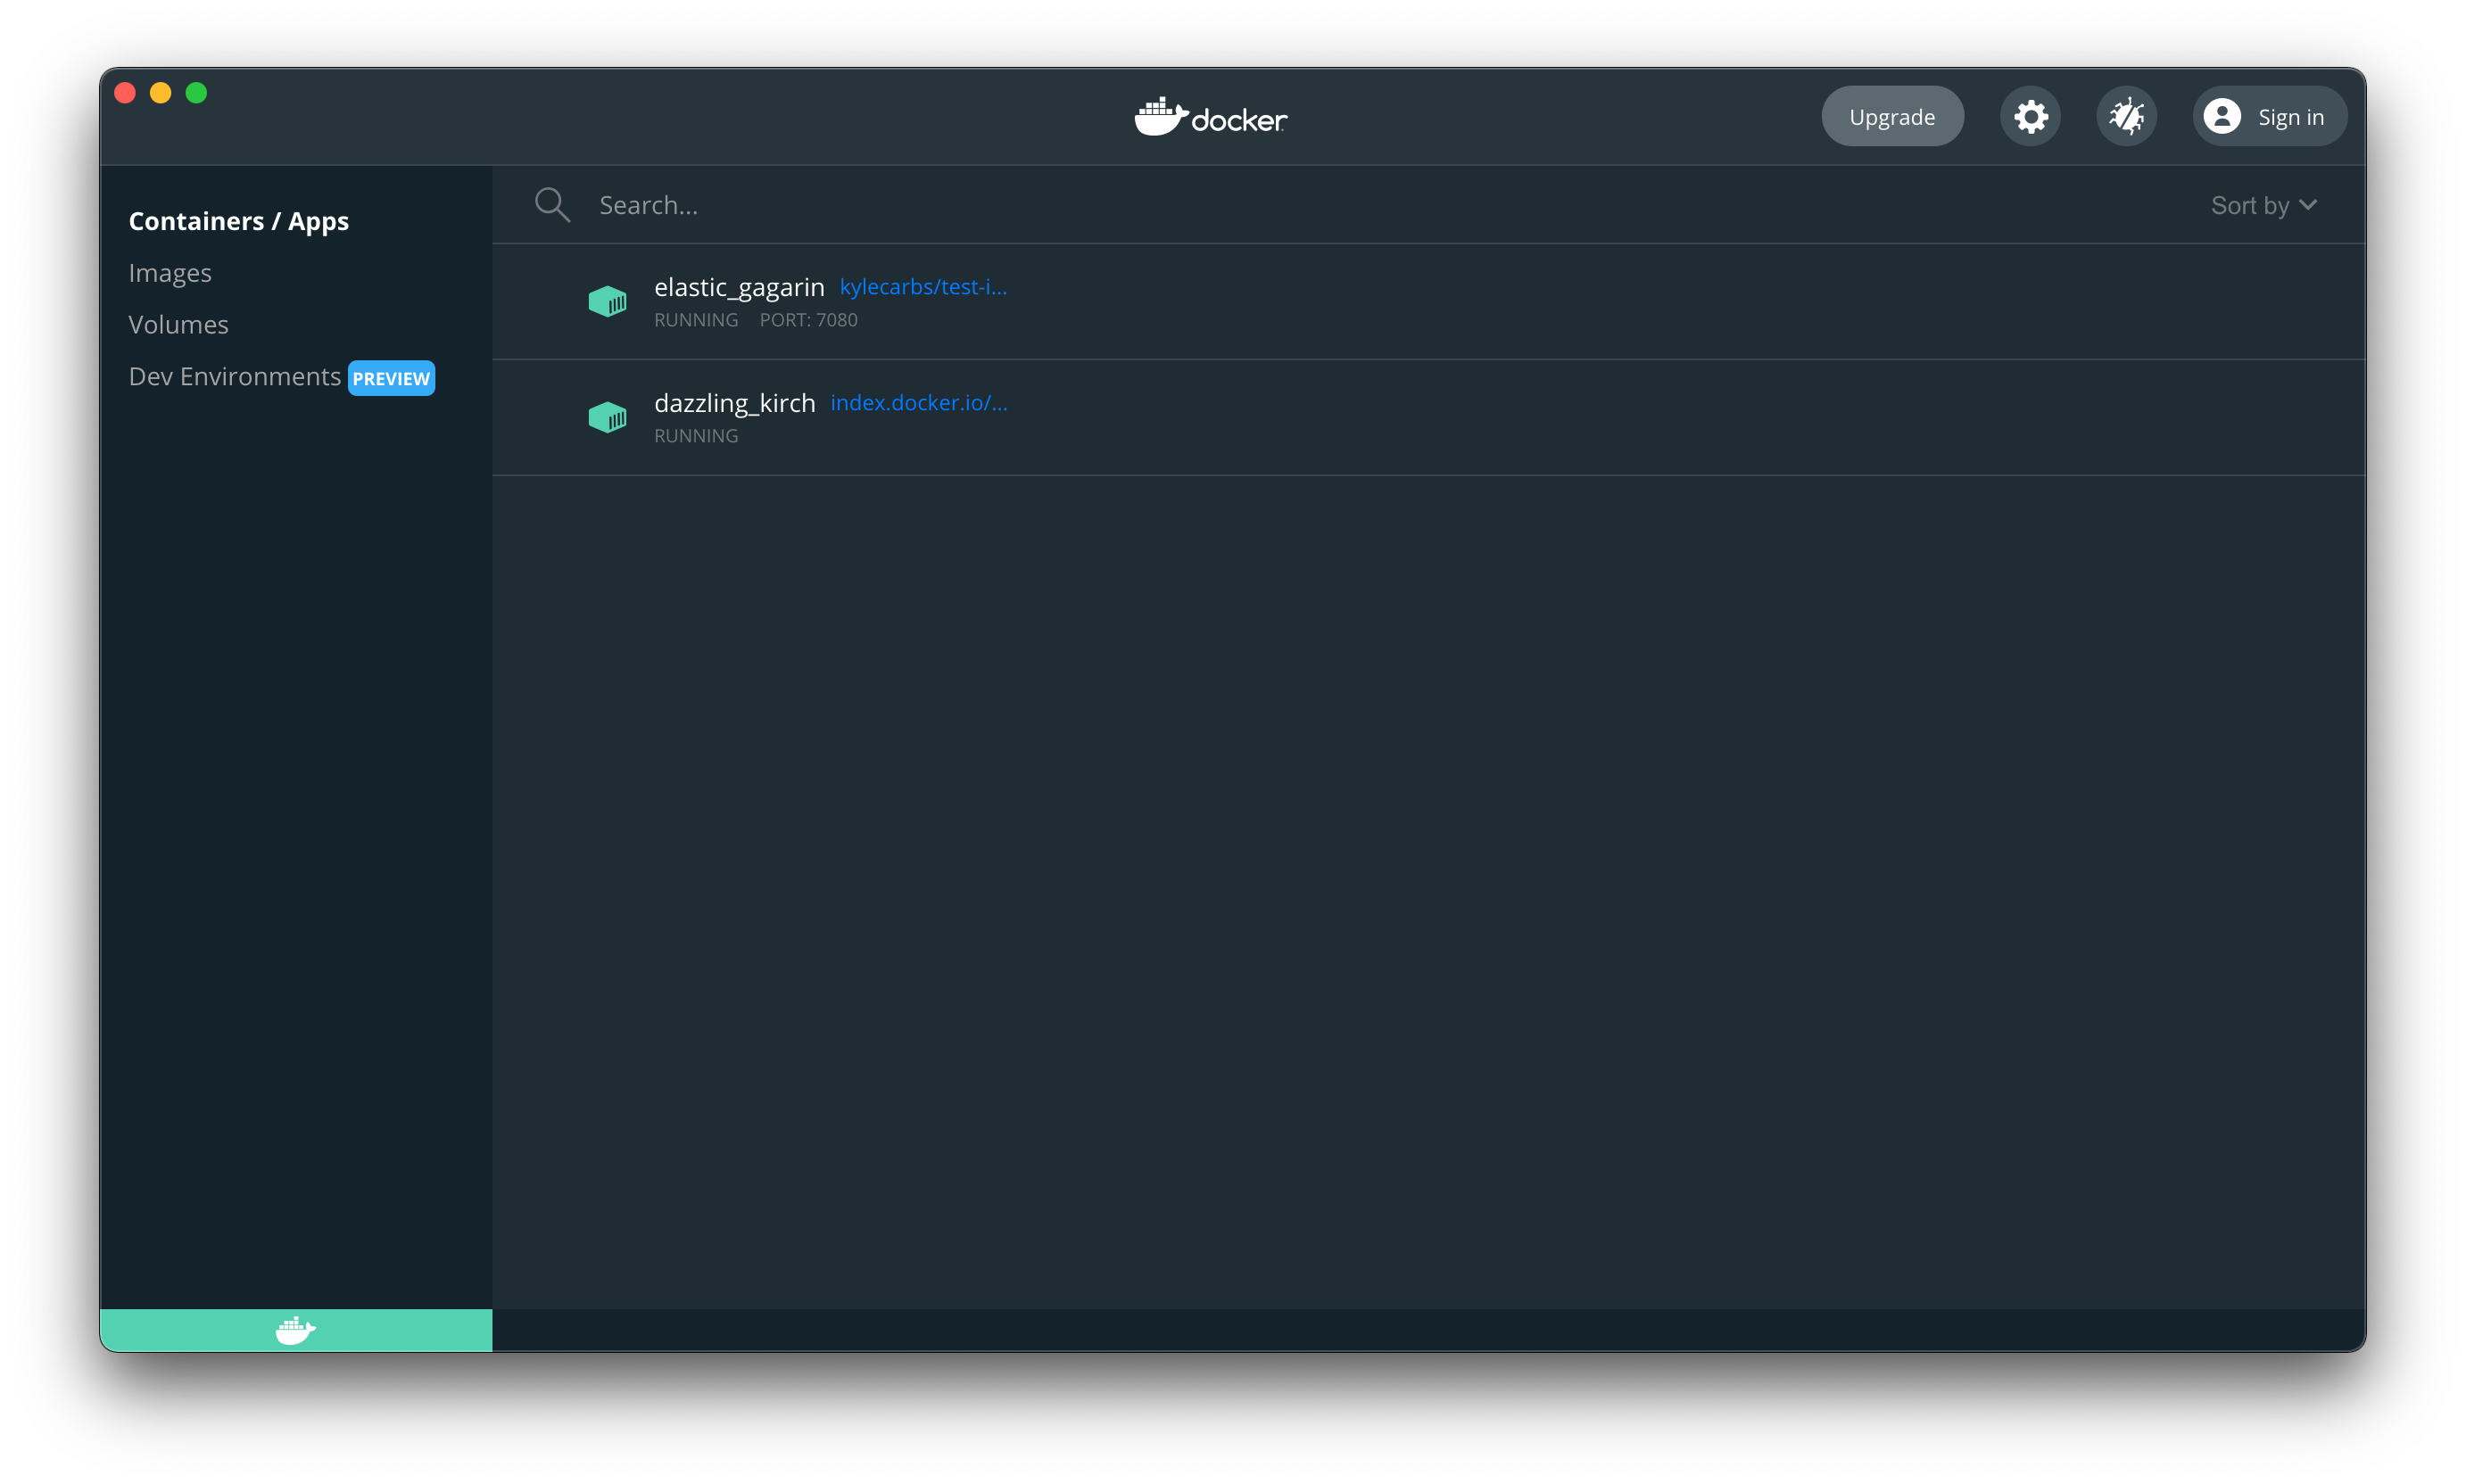The image size is (2466, 1484).
Task: Expand the index.docker.io/... image link
Action: 920,403
